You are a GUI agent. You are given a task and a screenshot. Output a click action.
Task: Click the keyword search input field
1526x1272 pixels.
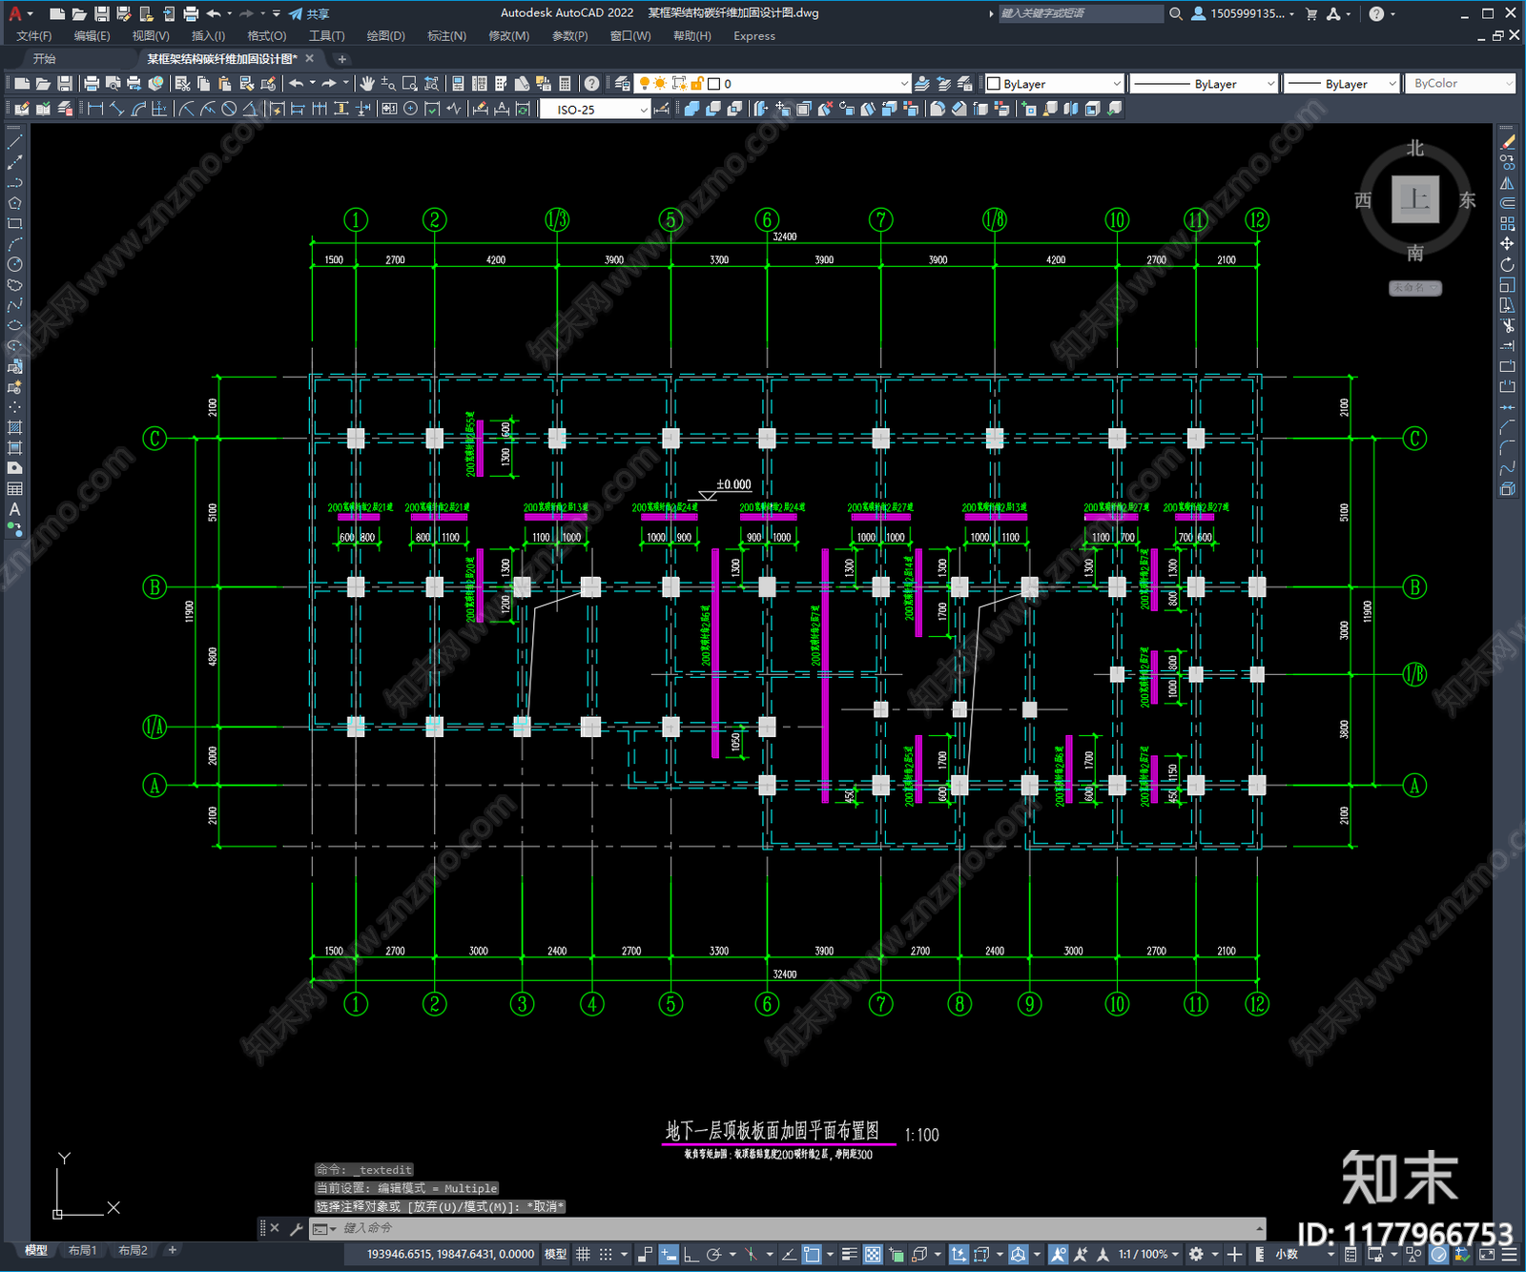click(x=1081, y=13)
